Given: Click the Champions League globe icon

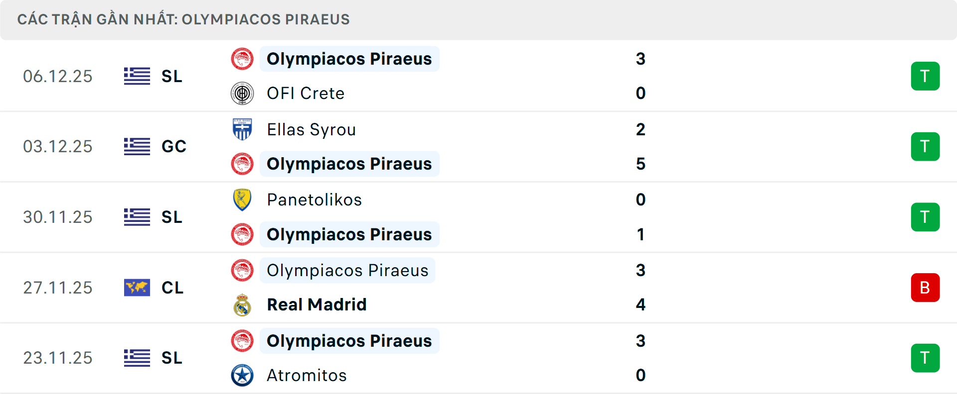Looking at the screenshot, I should coord(136,288).
